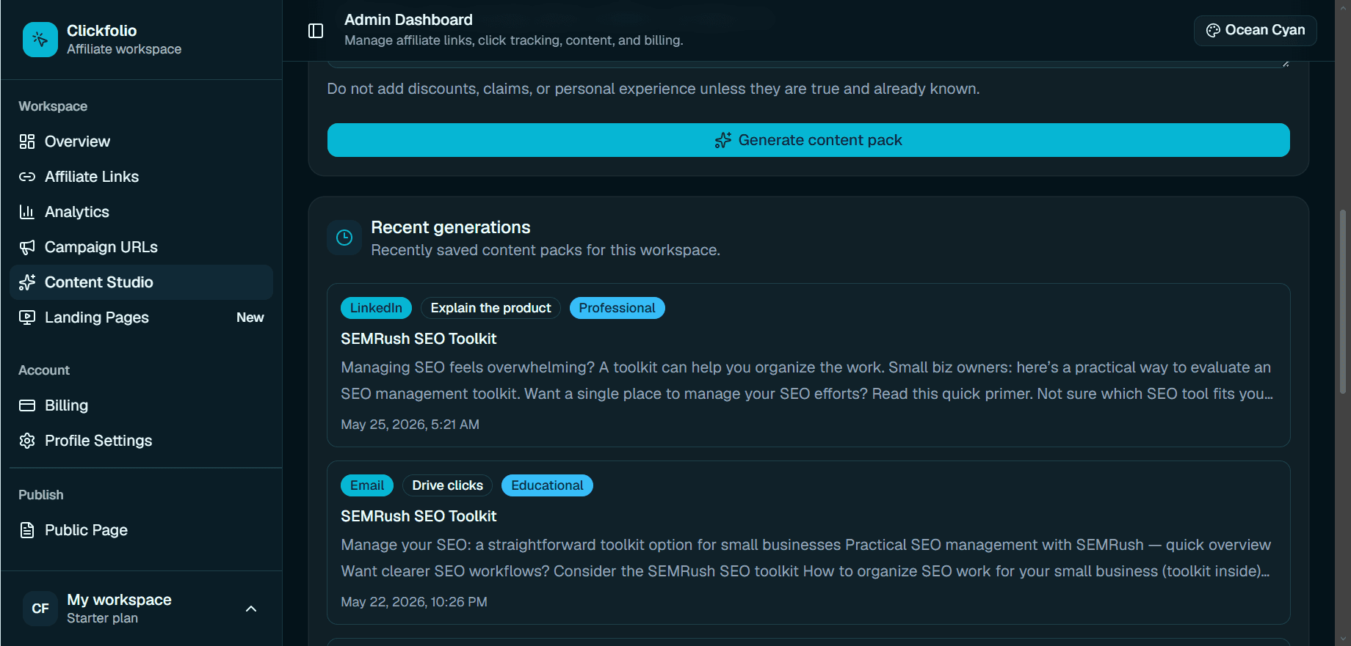Click the Campaign URLs megaphone icon
This screenshot has width=1351, height=646.
27,247
